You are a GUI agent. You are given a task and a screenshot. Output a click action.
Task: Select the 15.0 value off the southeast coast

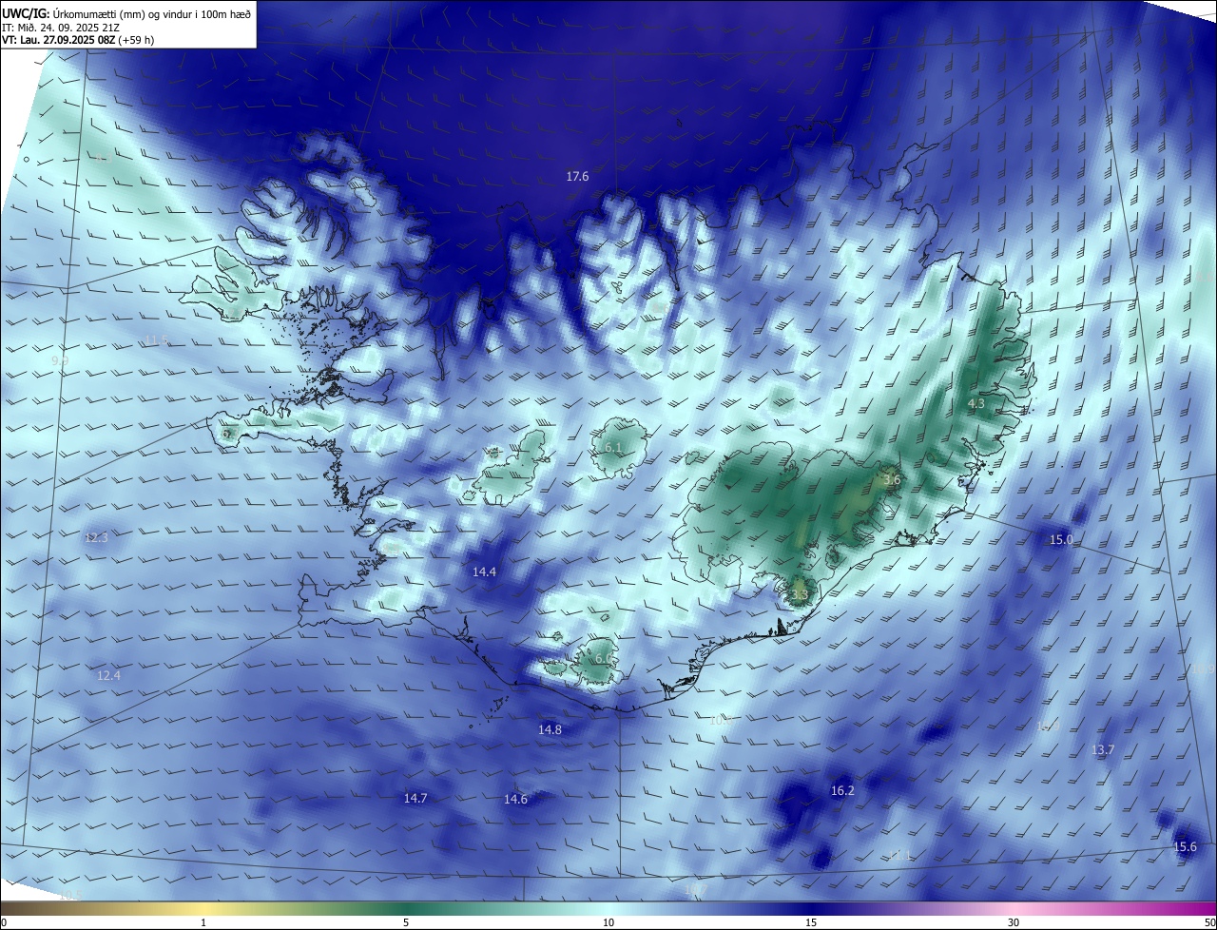coord(1061,540)
